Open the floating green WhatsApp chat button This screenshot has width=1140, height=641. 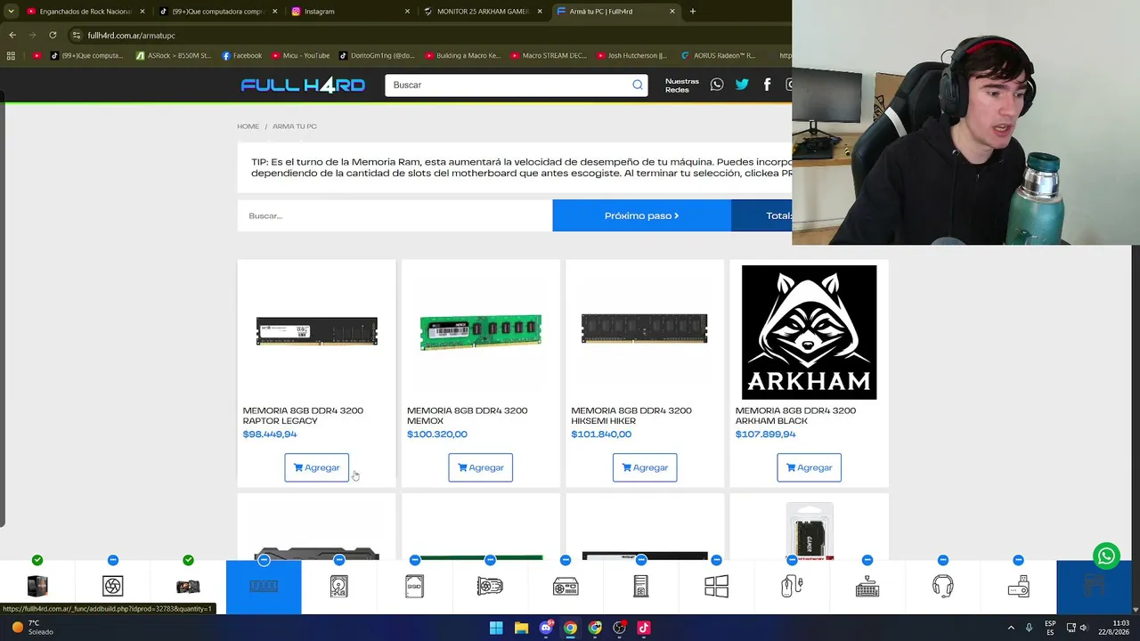[1106, 556]
